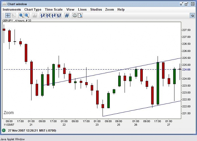Open the Help menu
Viewport: 197px width, 141px height.
click(x=121, y=9)
